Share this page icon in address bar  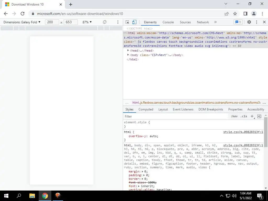[227, 14]
